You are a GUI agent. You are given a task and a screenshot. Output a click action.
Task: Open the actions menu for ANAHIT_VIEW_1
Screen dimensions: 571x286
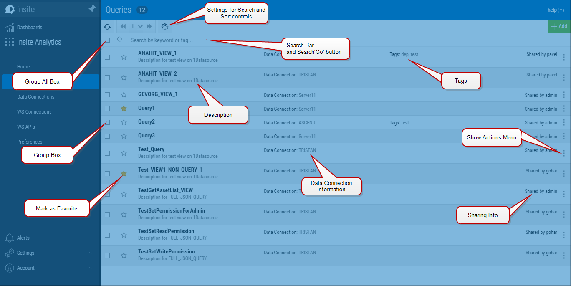pos(564,56)
